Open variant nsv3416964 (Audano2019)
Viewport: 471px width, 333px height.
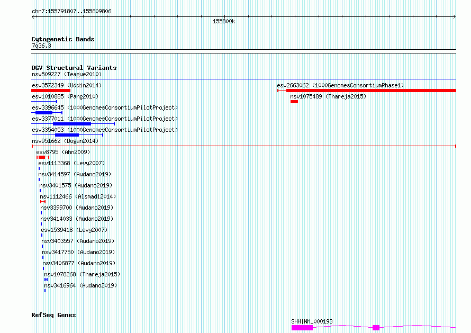coord(80,285)
